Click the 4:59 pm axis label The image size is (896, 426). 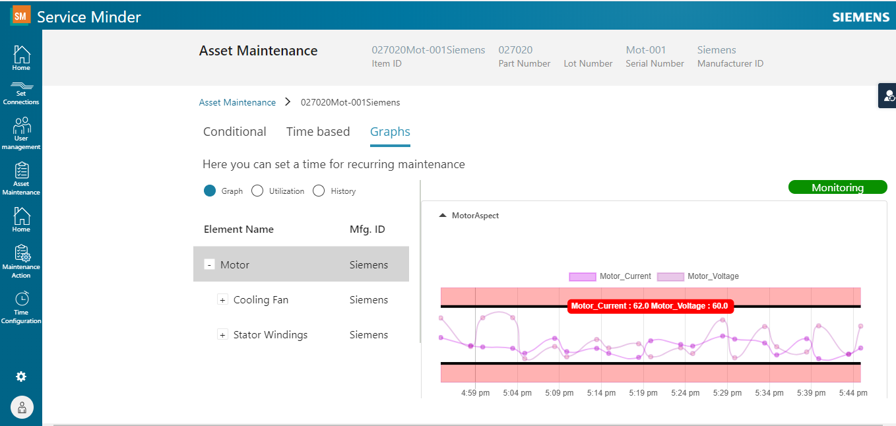(x=475, y=393)
